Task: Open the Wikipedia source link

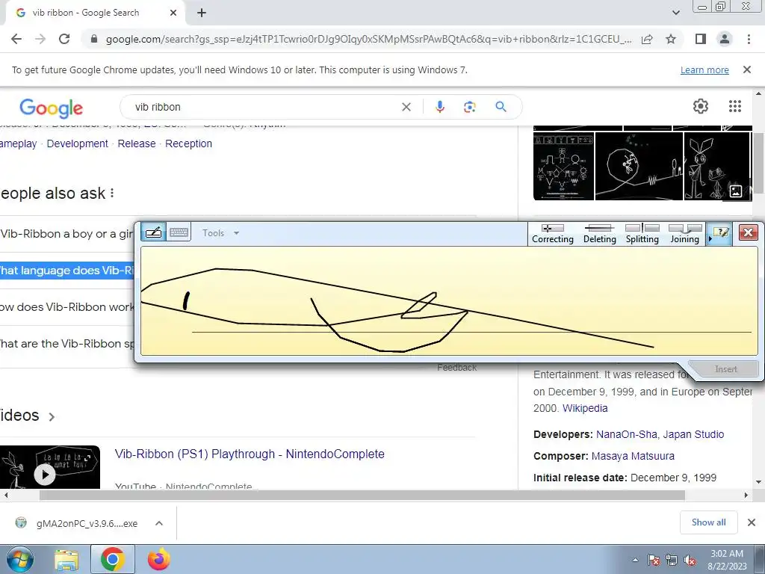Action: point(585,408)
